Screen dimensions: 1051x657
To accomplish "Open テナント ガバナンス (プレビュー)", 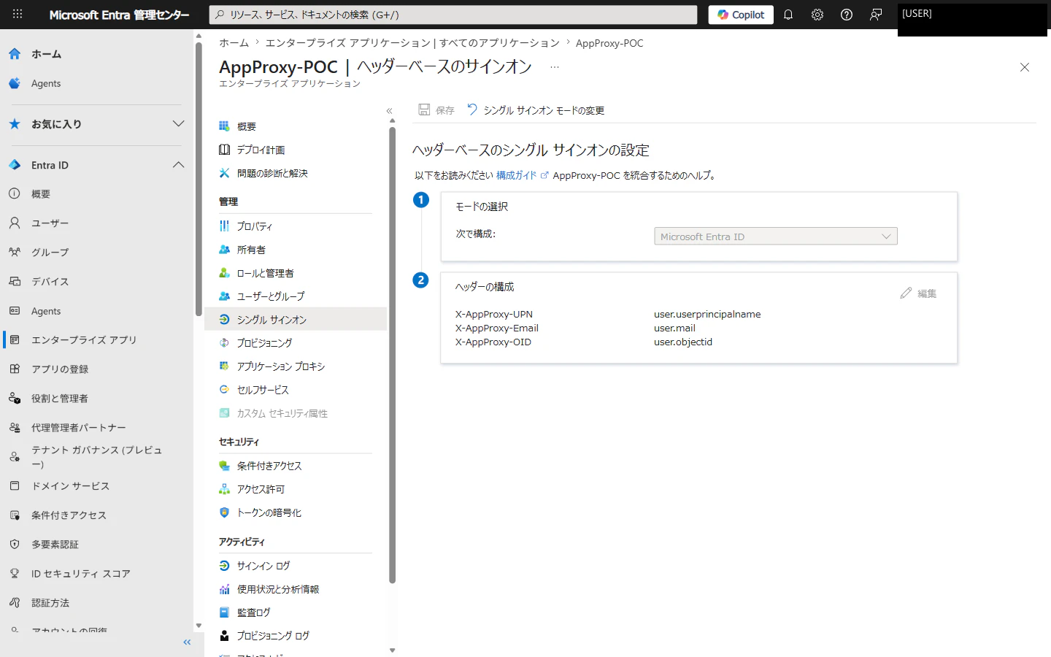I will pos(96,457).
